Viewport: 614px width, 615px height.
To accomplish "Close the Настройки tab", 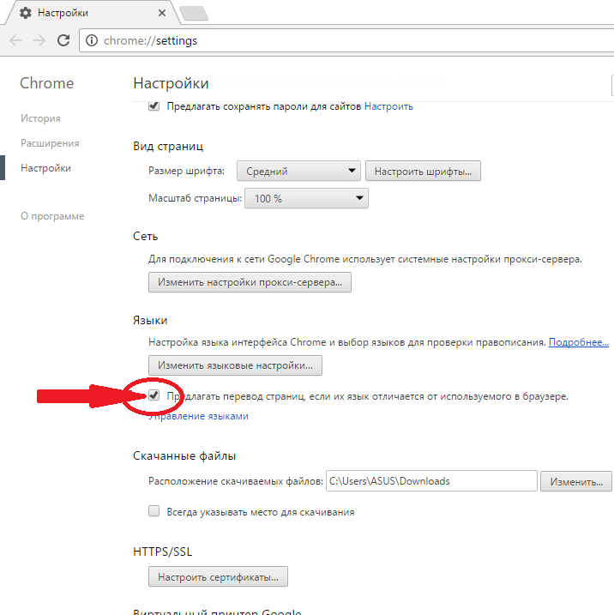I will pos(162,13).
